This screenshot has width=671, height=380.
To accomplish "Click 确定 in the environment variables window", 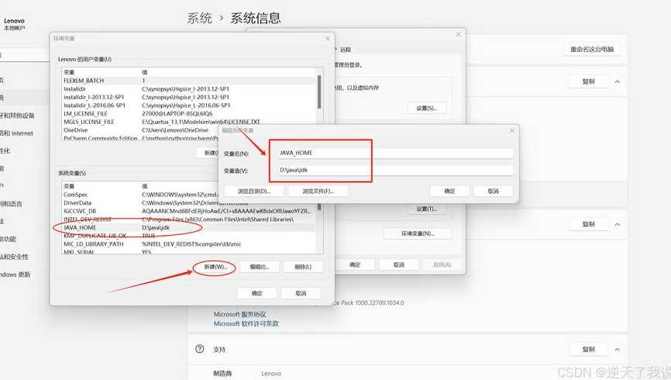I will point(256,293).
